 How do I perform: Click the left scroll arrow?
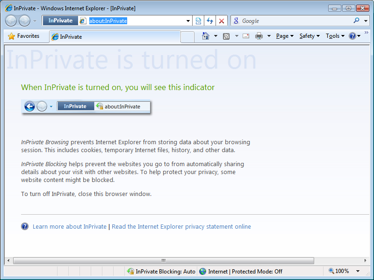click(8, 260)
